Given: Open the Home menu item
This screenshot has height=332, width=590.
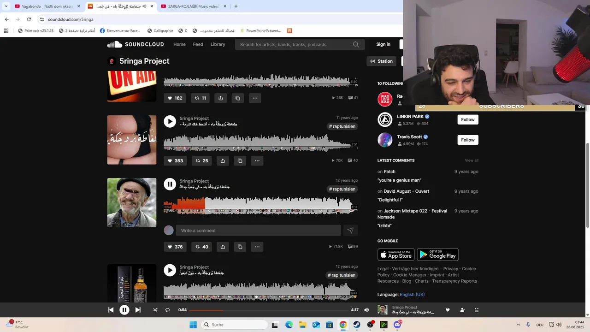Looking at the screenshot, I should pos(179,44).
